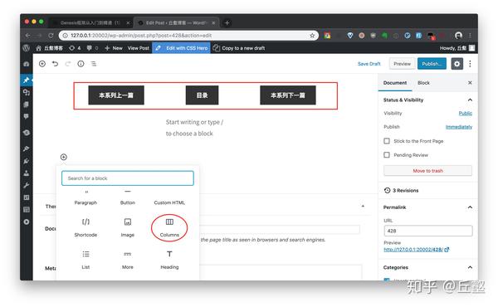
Task: Click the Redo arrow in editor toolbar
Action: pyautogui.click(x=68, y=64)
